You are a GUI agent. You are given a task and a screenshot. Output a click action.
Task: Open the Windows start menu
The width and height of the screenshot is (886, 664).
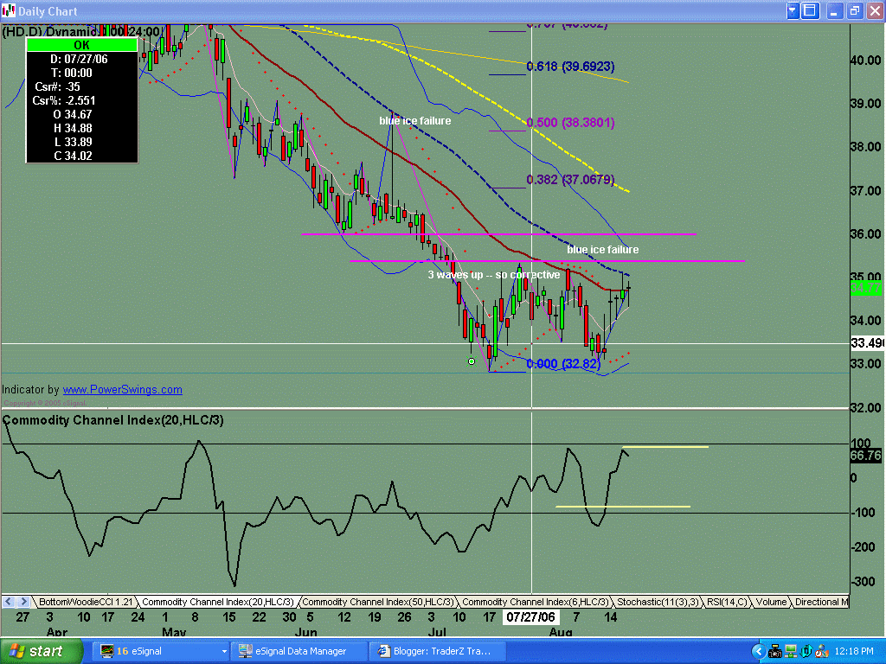pos(42,651)
